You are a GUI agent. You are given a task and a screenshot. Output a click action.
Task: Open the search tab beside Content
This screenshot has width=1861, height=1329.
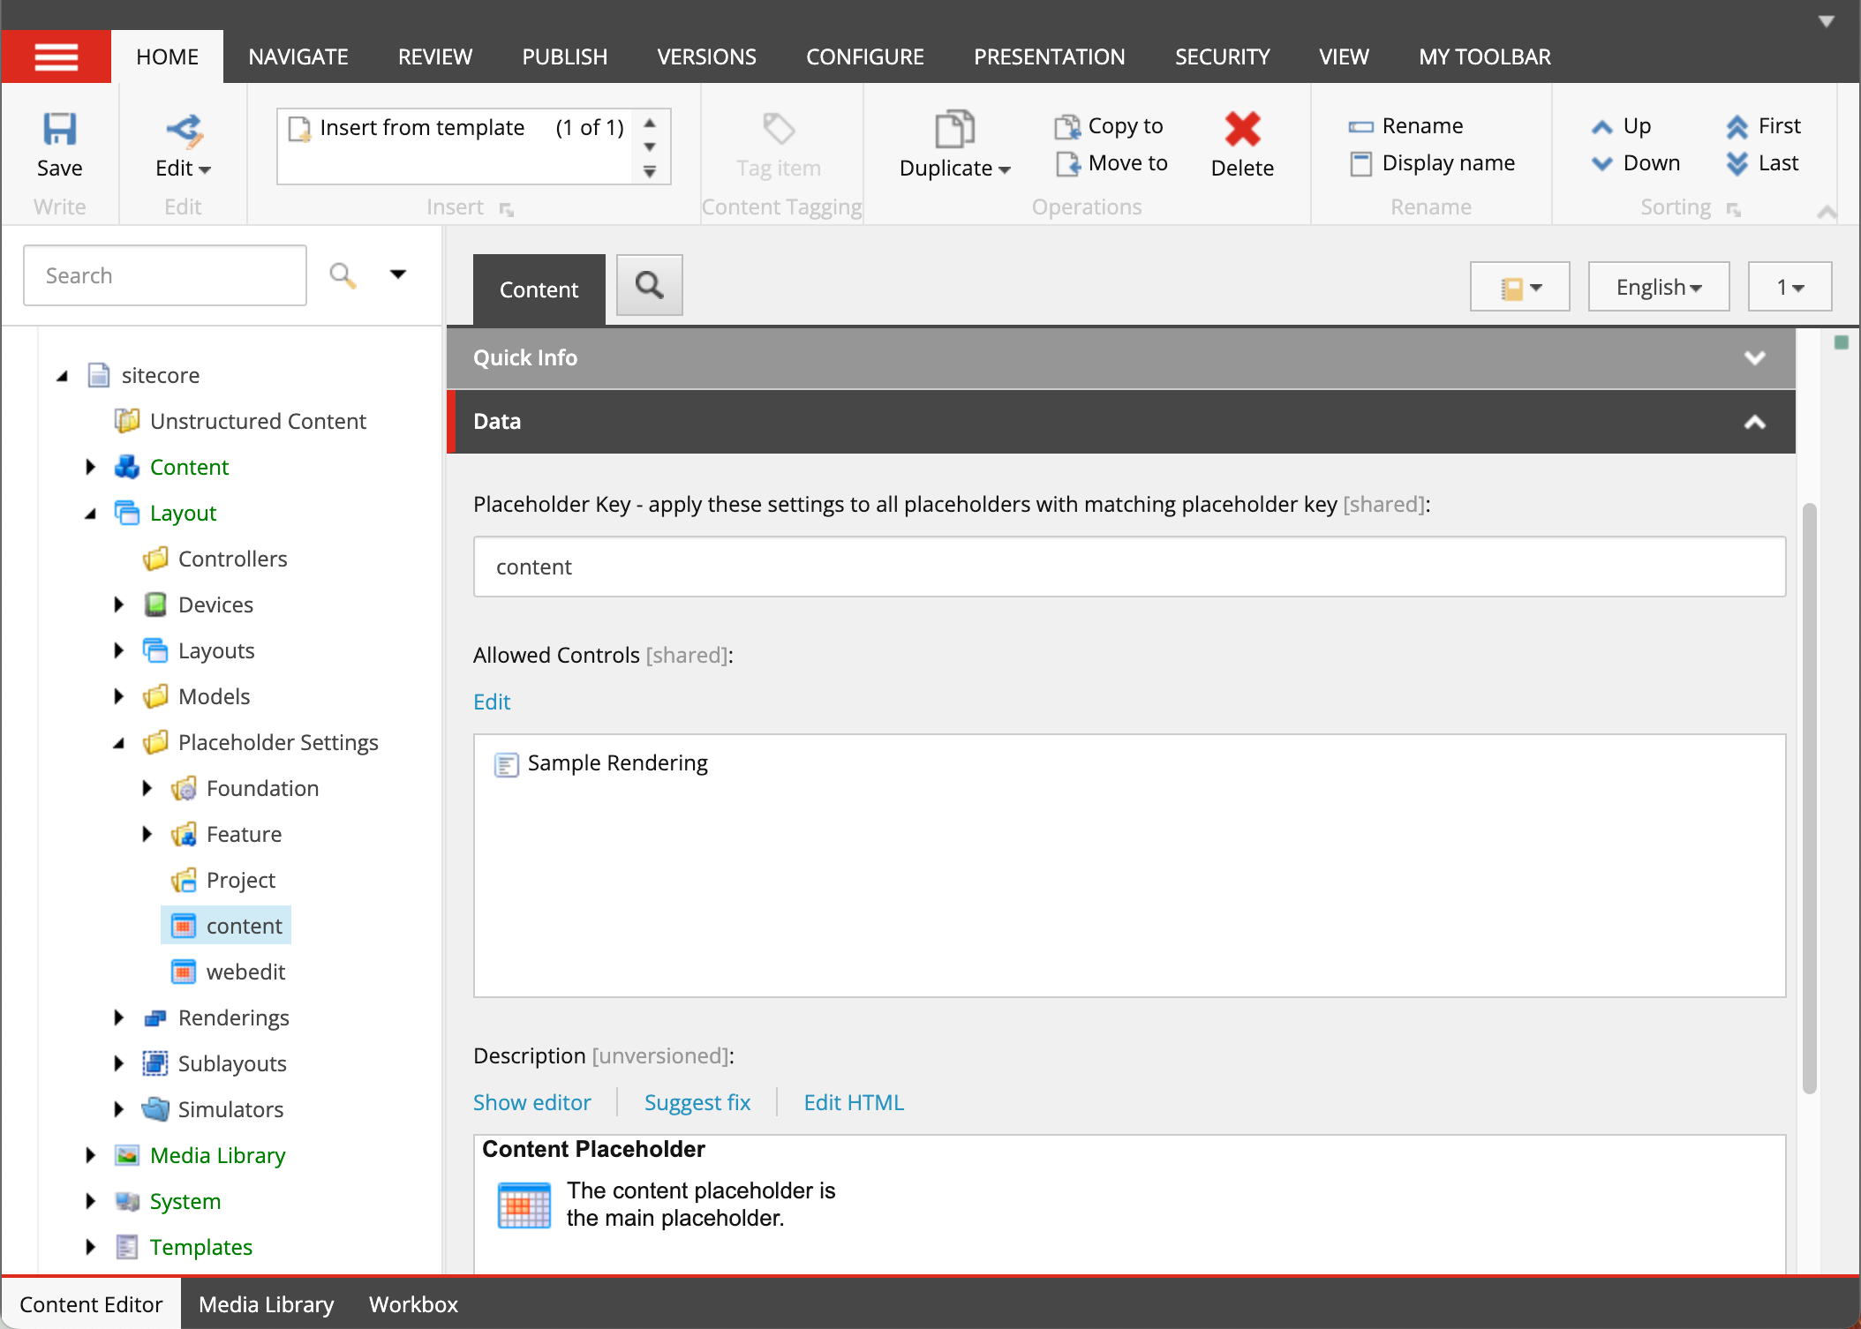649,285
